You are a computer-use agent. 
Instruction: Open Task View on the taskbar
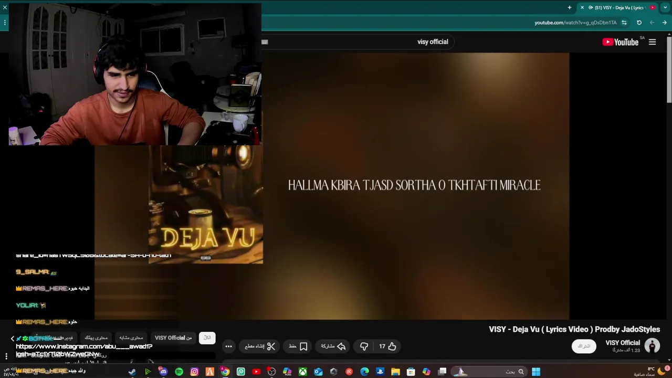(442, 372)
